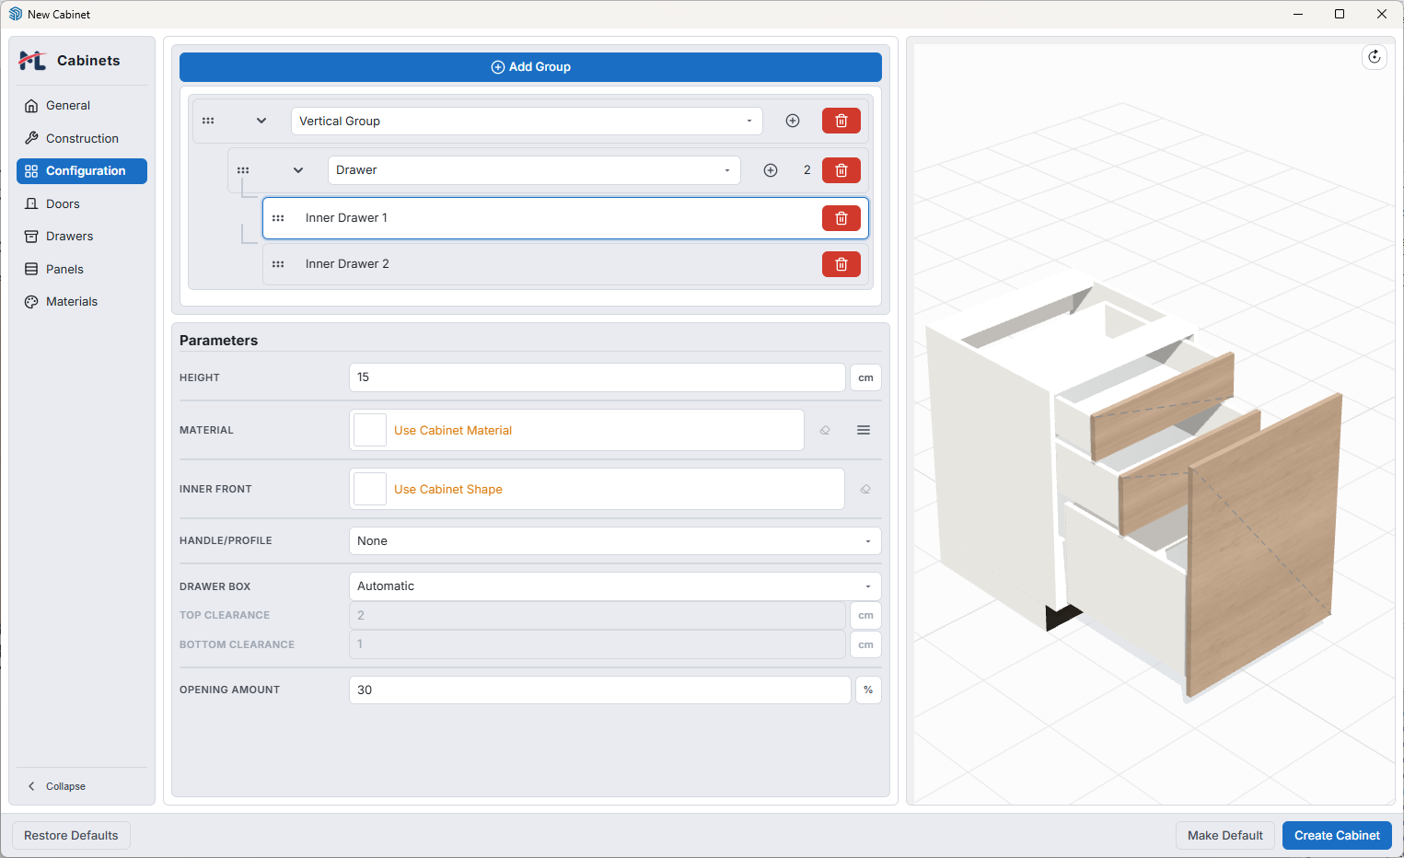Collapse the Vertical Group chevron
This screenshot has width=1404, height=858.
(261, 121)
